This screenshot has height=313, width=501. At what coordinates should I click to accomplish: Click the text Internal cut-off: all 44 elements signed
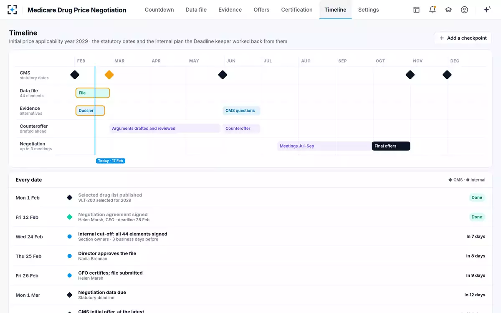click(123, 234)
